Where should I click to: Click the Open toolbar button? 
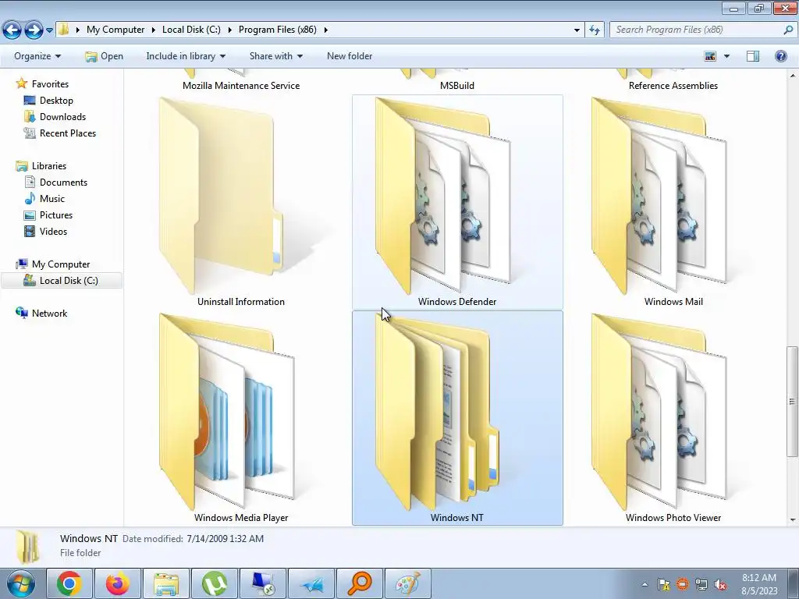[104, 56]
